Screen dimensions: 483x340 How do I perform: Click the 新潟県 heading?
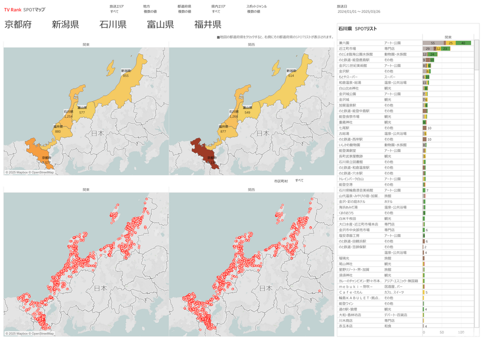(65, 25)
